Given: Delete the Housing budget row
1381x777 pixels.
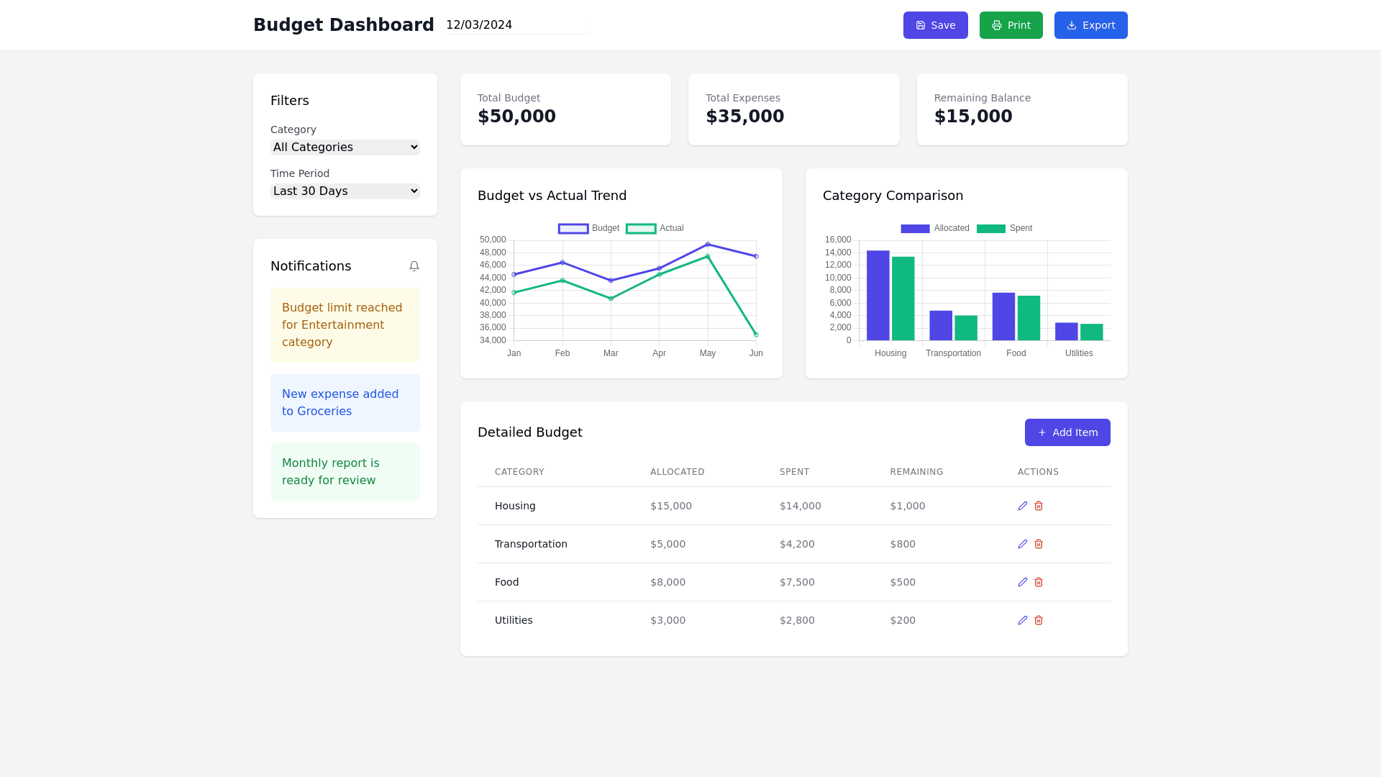Looking at the screenshot, I should tap(1039, 506).
